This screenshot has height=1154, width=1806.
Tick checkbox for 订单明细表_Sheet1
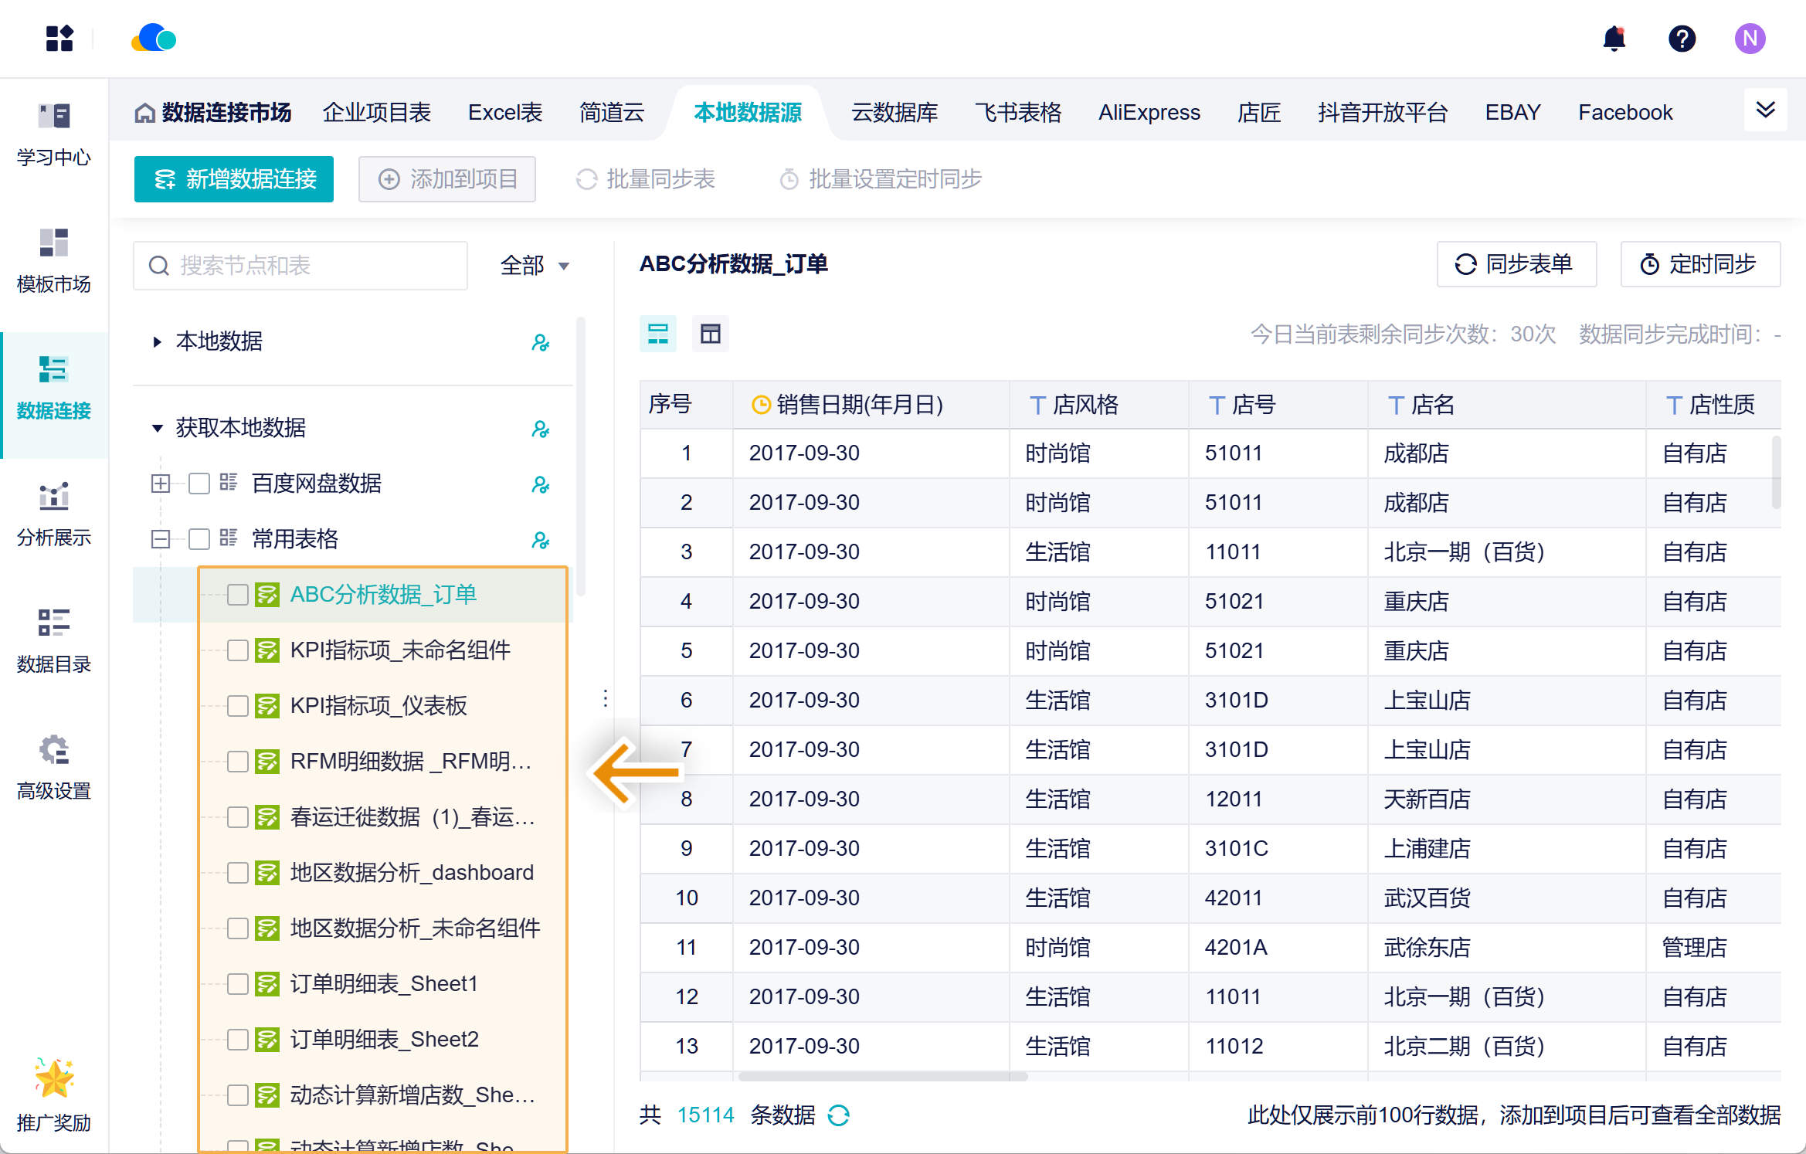coord(238,984)
